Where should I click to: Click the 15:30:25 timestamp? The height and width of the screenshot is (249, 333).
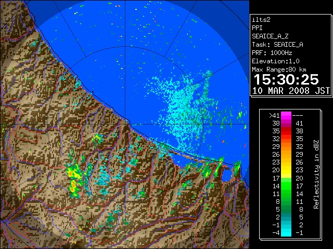tap(286, 79)
